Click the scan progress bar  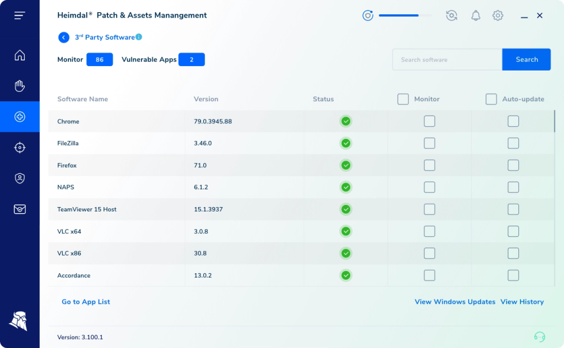coord(405,15)
